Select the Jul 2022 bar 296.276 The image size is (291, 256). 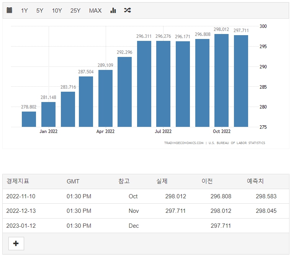163,84
